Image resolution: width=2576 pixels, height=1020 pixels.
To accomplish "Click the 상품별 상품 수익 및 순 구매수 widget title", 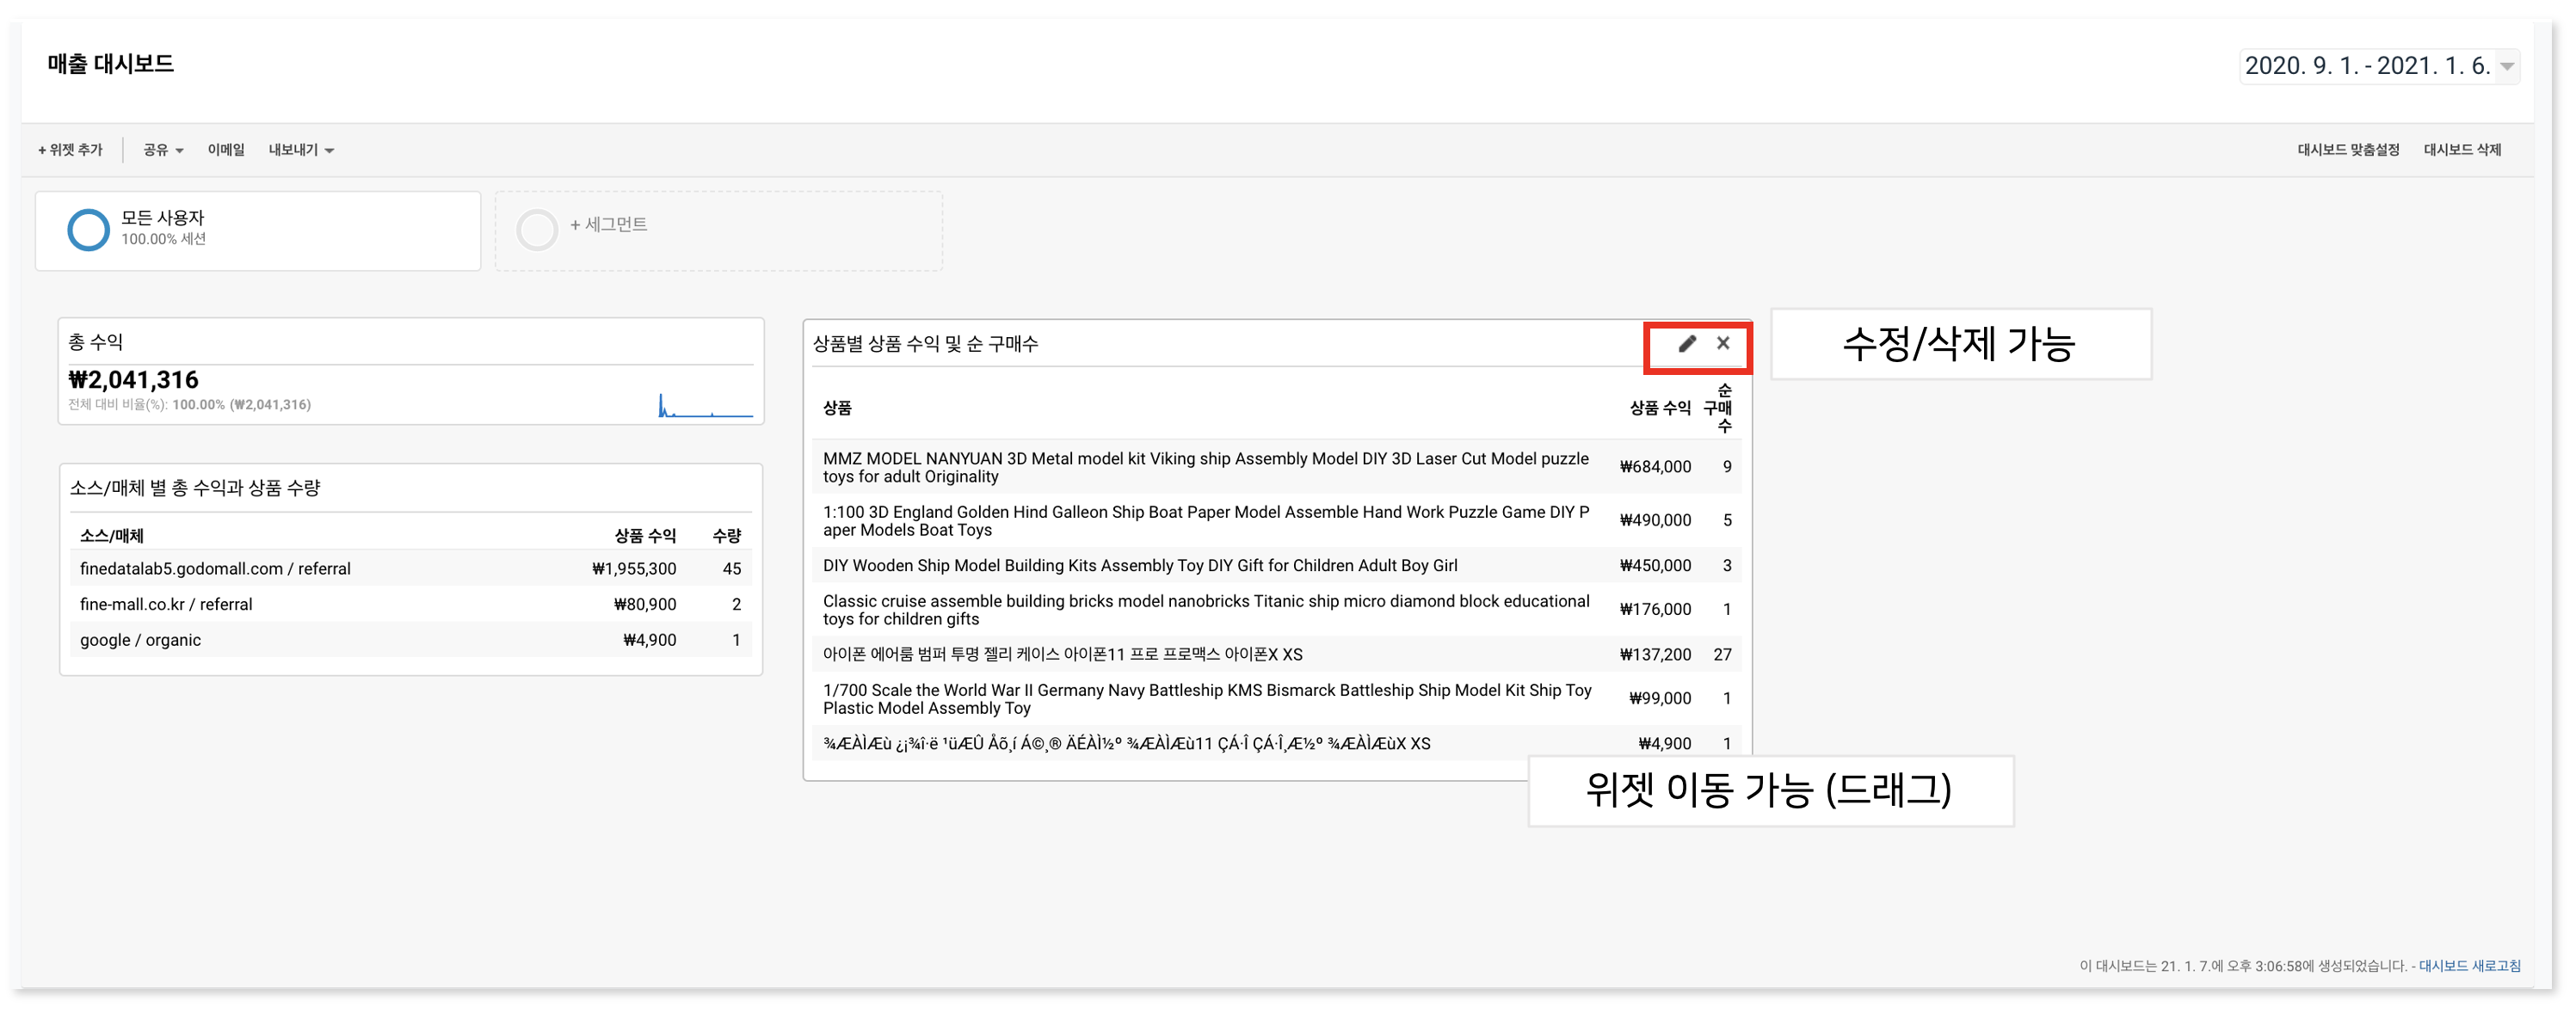I will (925, 344).
